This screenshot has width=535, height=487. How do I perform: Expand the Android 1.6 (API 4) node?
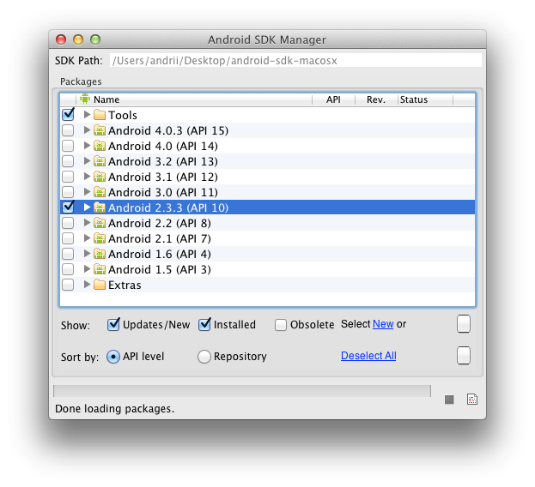[87, 254]
